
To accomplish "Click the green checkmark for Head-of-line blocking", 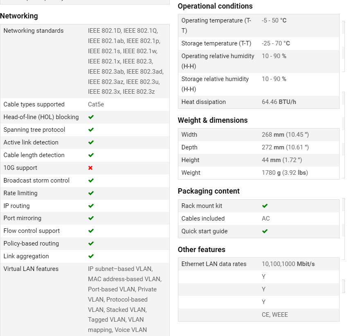I will (91, 117).
